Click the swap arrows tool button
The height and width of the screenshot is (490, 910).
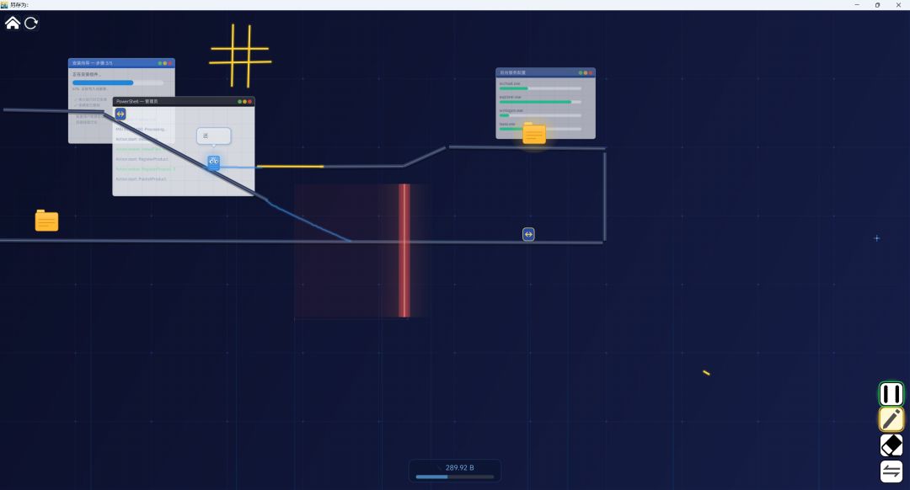pos(891,471)
